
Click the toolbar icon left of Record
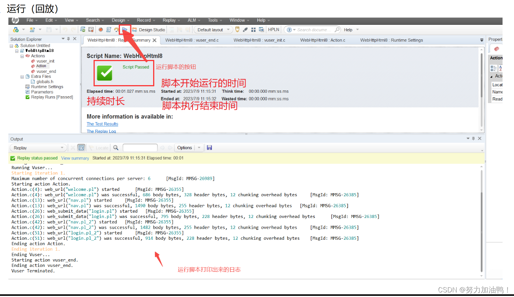point(91,29)
